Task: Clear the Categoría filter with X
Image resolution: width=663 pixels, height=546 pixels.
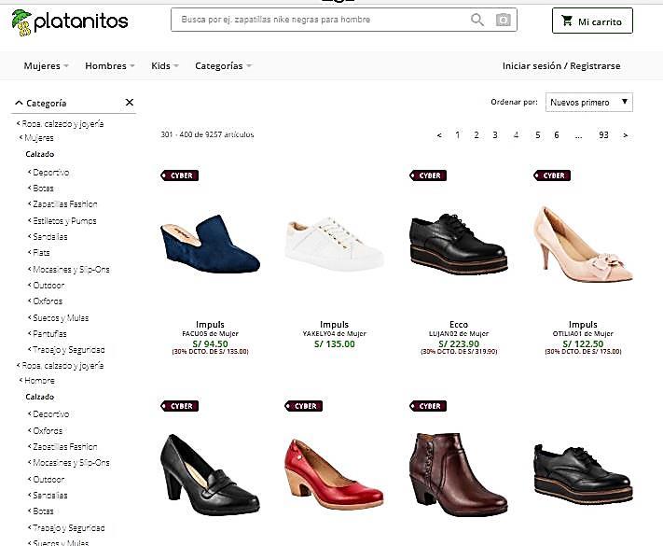Action: pyautogui.click(x=130, y=103)
